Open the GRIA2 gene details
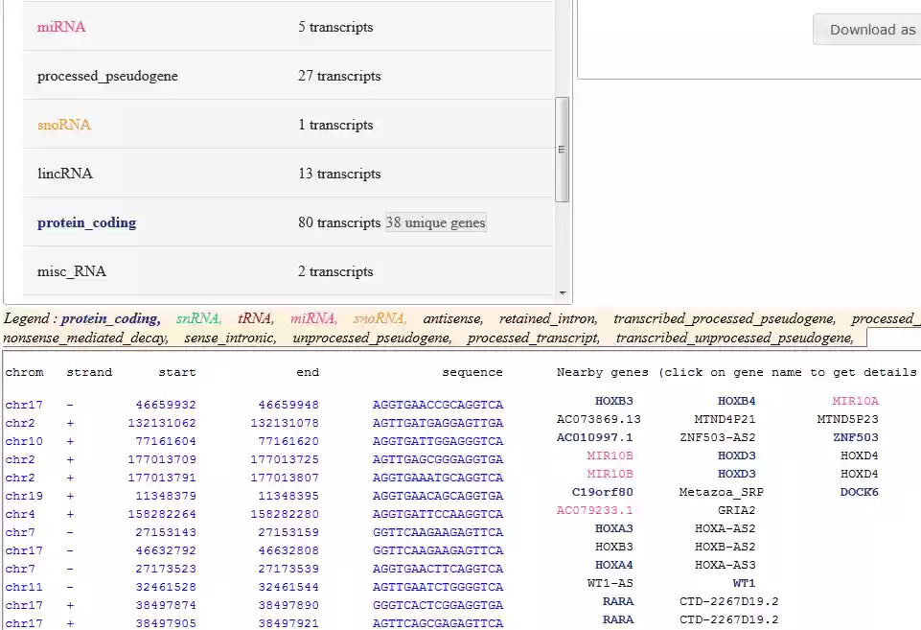The height and width of the screenshot is (630, 921). [737, 510]
